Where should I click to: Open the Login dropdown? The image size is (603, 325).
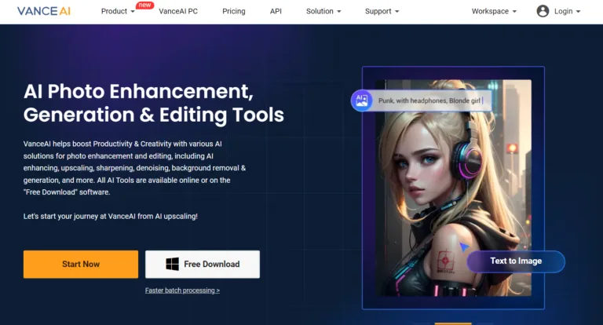coord(567,12)
